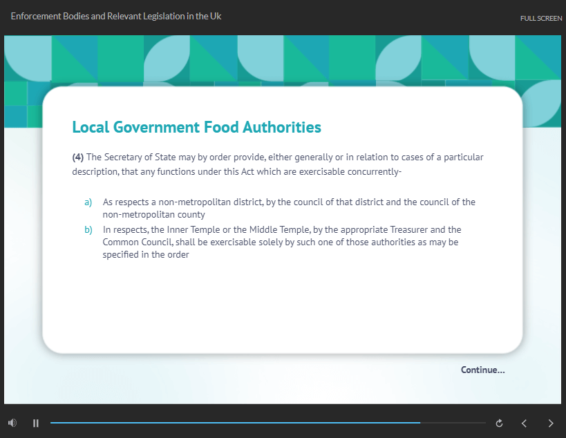
Task: Click the end point of blue progress fill
Action: pyautogui.click(x=419, y=422)
